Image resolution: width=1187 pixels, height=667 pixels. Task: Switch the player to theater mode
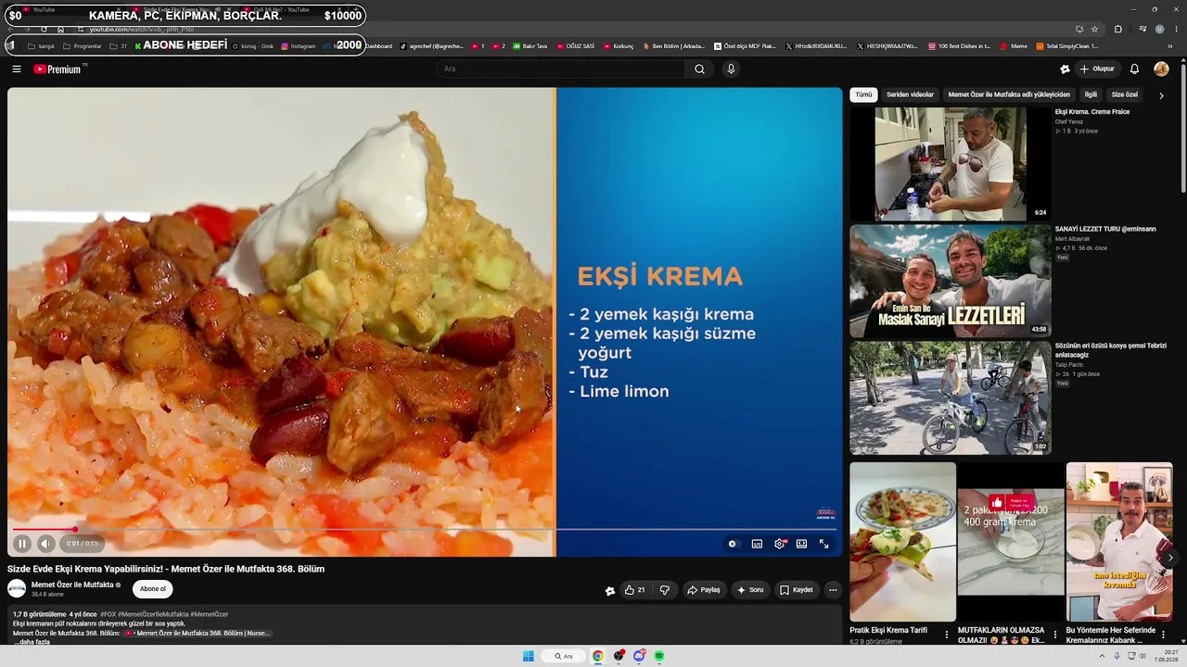801,544
